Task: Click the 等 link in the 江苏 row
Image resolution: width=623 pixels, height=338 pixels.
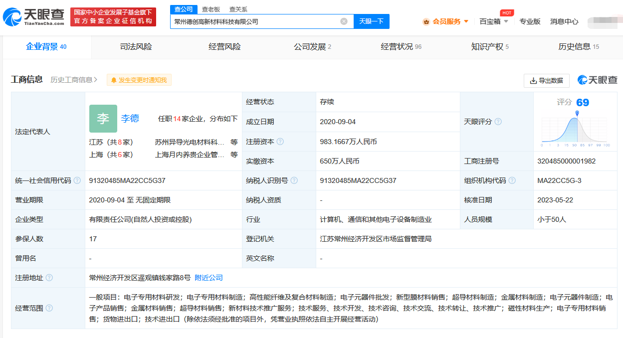Action: pyautogui.click(x=234, y=142)
